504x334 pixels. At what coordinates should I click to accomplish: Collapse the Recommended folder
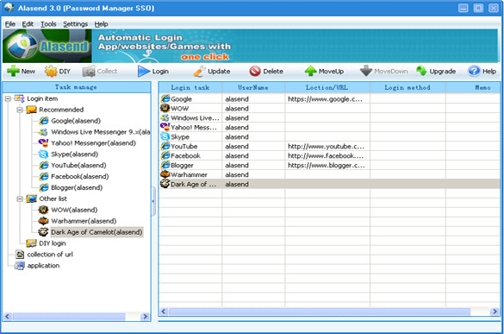point(20,110)
